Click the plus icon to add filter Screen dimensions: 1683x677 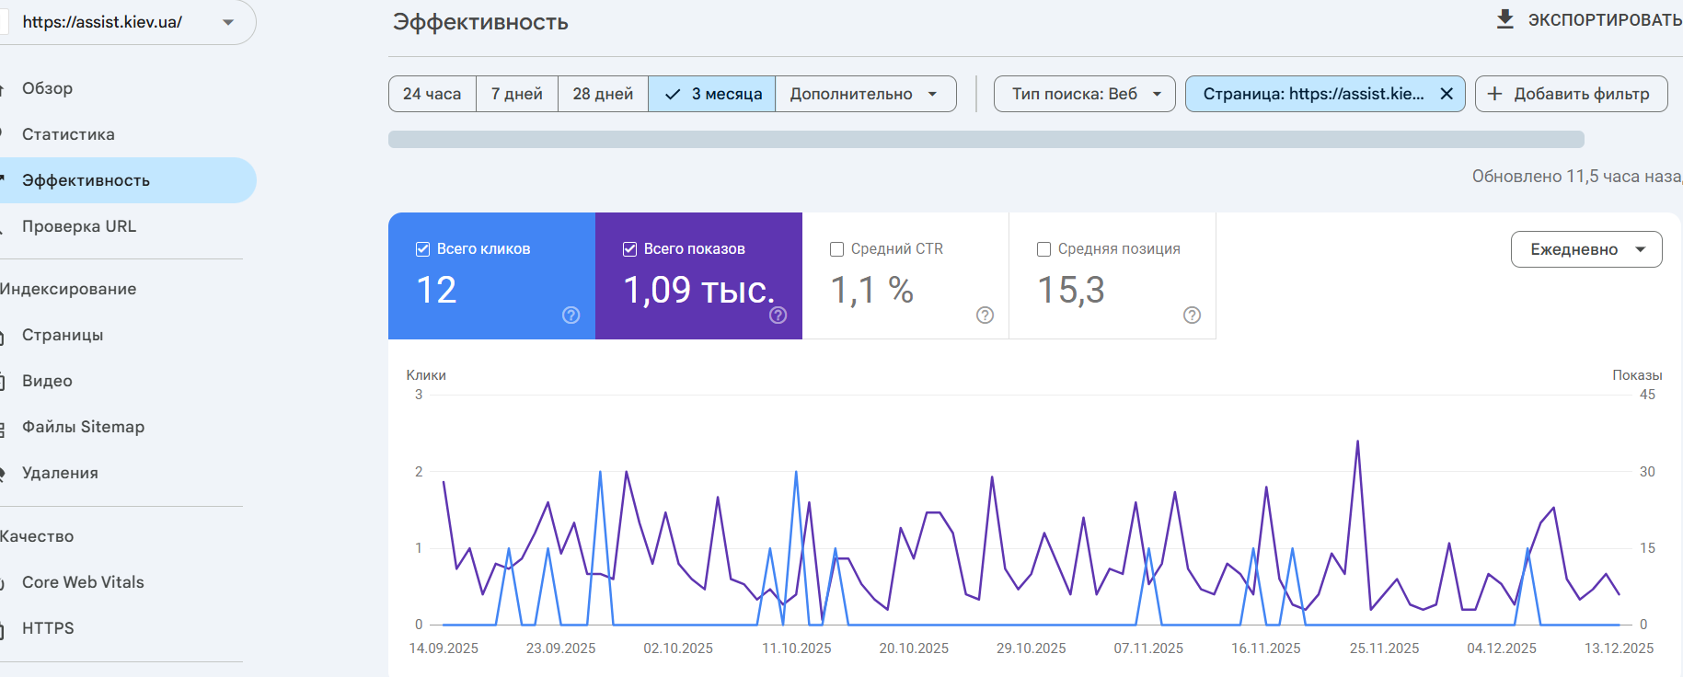pyautogui.click(x=1495, y=94)
